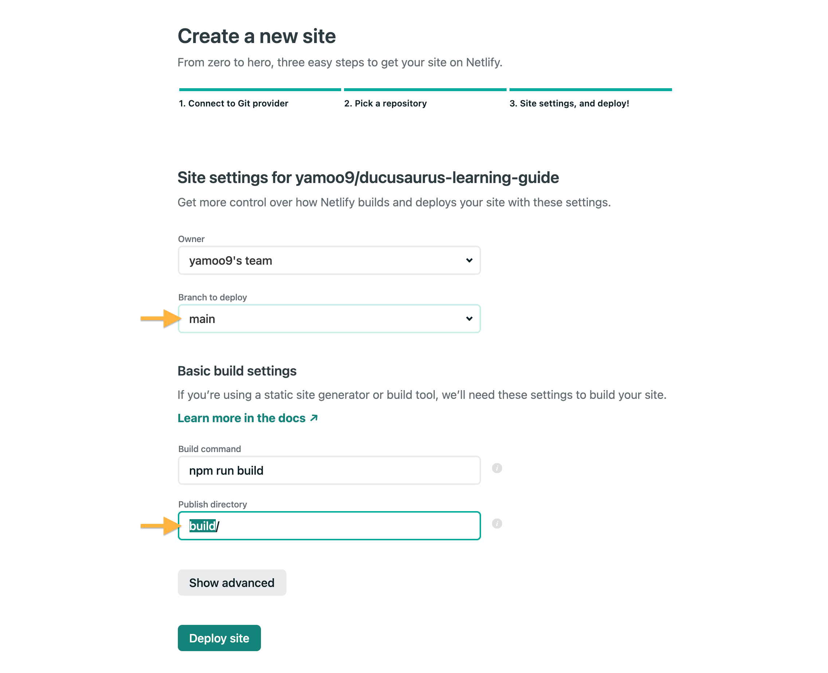Click the Basic build settings heading
The width and height of the screenshot is (828, 673).
(x=237, y=371)
